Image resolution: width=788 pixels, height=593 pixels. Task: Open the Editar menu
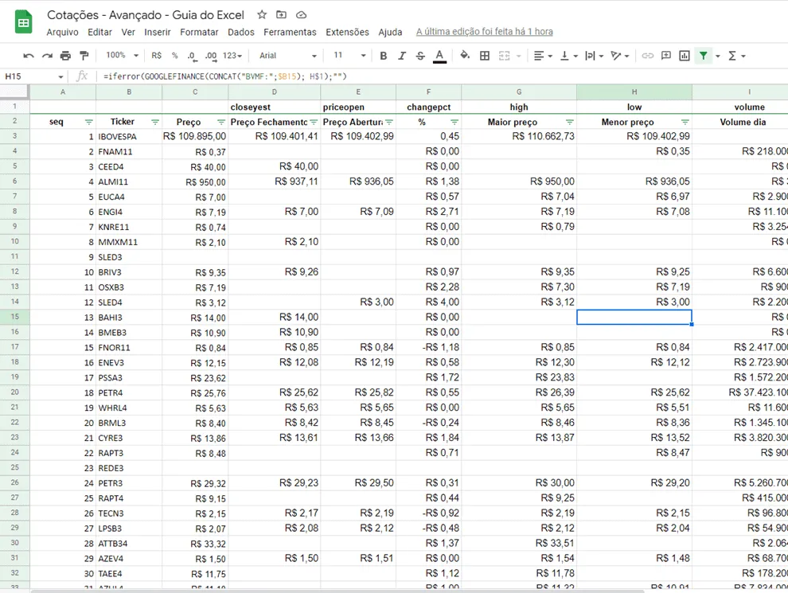point(99,32)
